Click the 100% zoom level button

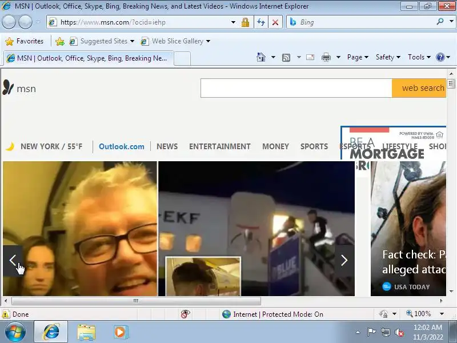pyautogui.click(x=419, y=314)
